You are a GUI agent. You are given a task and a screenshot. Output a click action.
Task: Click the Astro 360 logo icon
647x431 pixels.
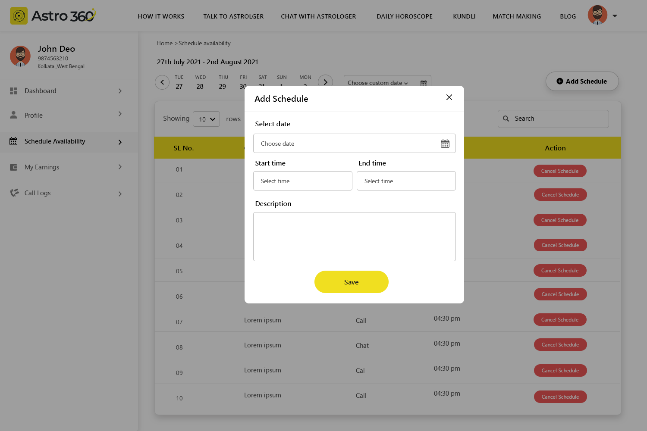19,16
